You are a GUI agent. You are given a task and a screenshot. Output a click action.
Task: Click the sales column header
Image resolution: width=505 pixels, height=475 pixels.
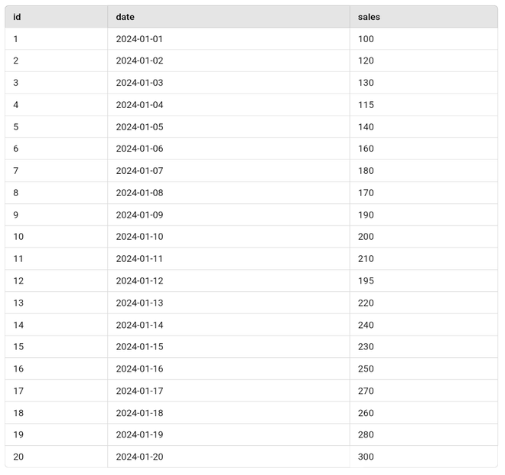369,17
